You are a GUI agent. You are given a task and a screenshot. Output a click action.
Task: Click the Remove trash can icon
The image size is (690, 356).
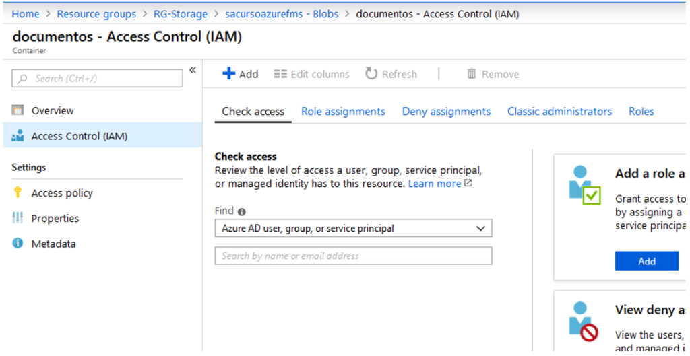pyautogui.click(x=471, y=74)
